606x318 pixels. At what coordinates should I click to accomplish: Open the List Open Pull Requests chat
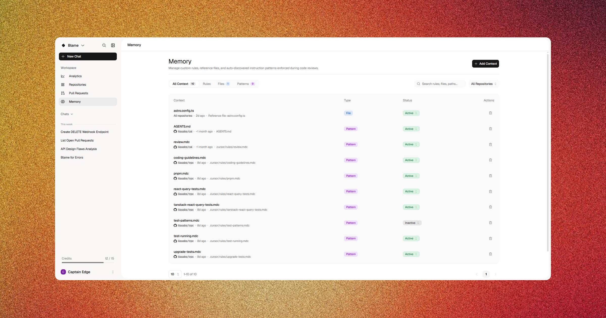(x=77, y=141)
